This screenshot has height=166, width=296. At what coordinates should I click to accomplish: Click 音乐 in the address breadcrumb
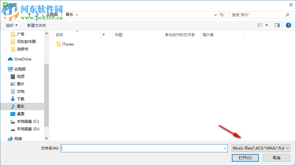69,14
